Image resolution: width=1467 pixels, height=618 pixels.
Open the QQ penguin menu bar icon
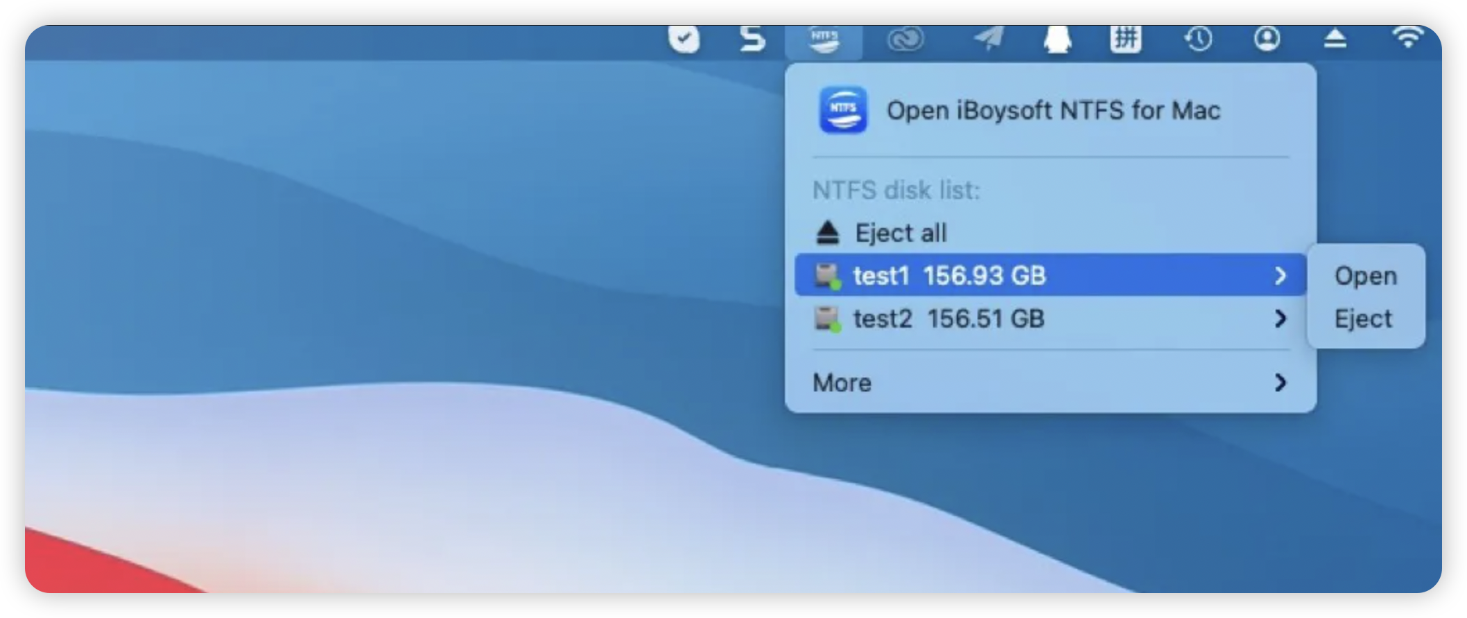click(1057, 39)
